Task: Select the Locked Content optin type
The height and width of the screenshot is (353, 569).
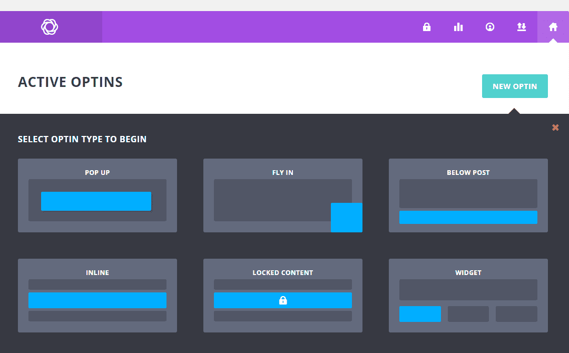Action: pos(283,296)
